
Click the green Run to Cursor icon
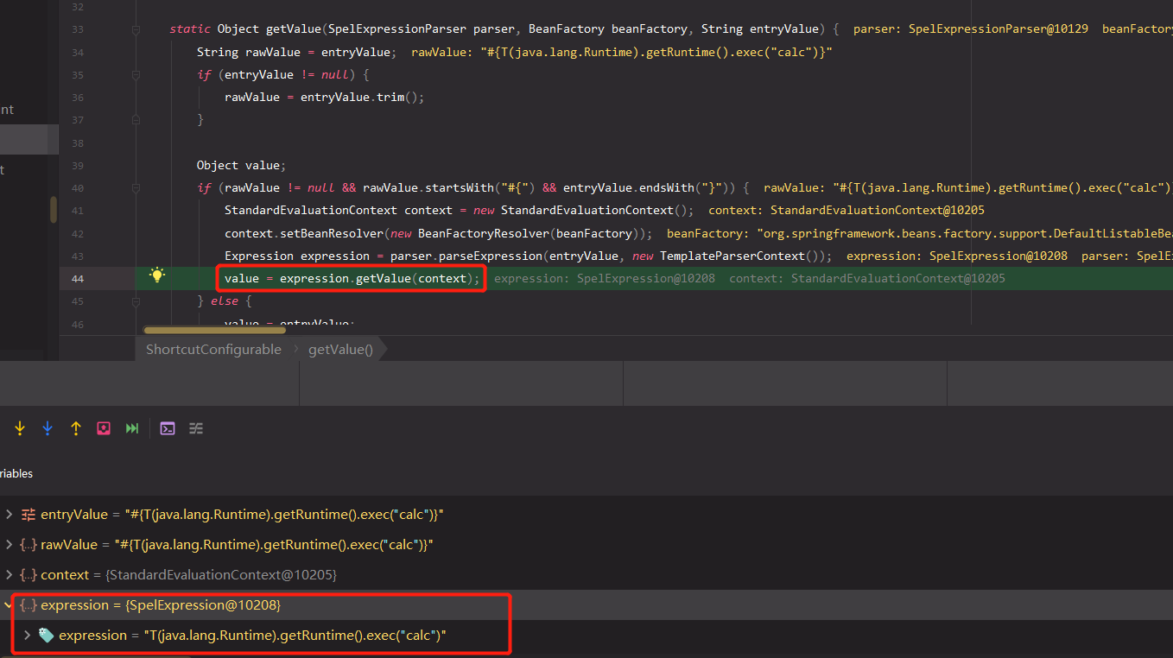click(132, 428)
